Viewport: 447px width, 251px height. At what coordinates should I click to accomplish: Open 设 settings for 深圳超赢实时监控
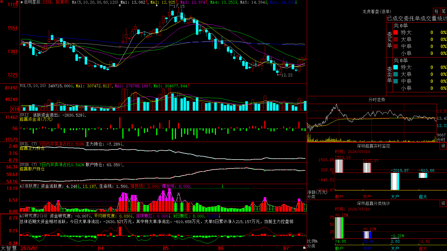[443, 146]
